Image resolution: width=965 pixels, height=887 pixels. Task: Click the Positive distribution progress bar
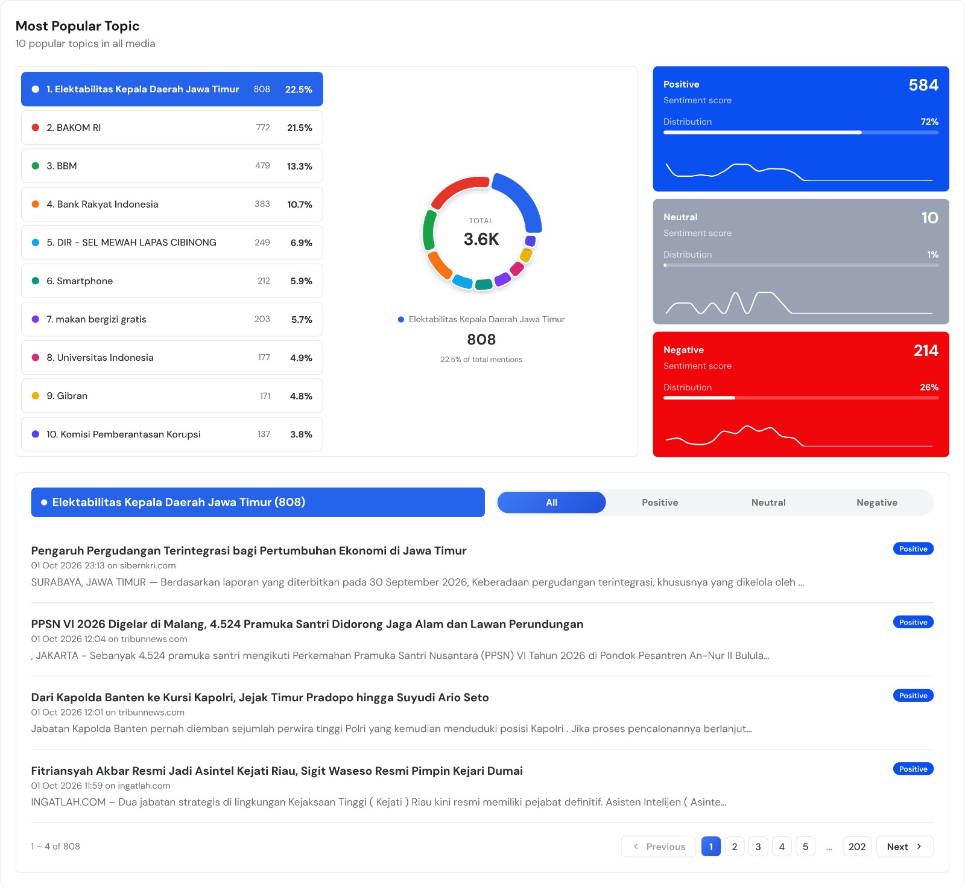[801, 132]
